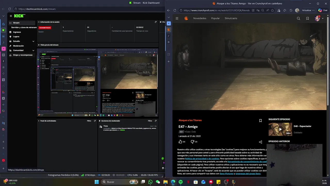Open Crunchyroll profile dropdown arrow
Screen dimensions: 330x186
323,18
